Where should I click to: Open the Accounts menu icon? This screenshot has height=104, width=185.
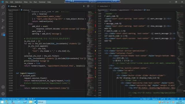coord(3,87)
